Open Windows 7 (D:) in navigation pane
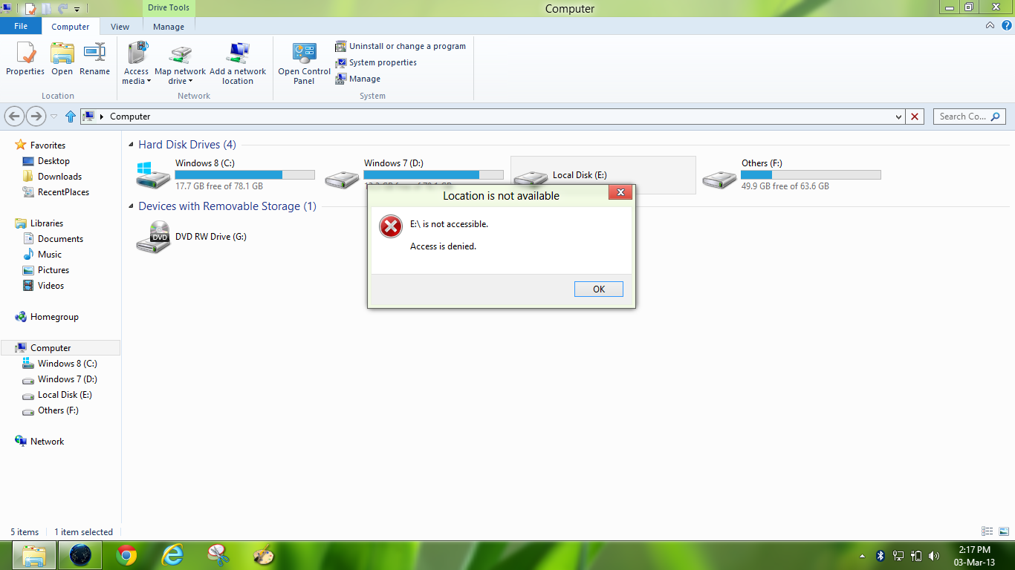The image size is (1015, 570). pos(67,379)
